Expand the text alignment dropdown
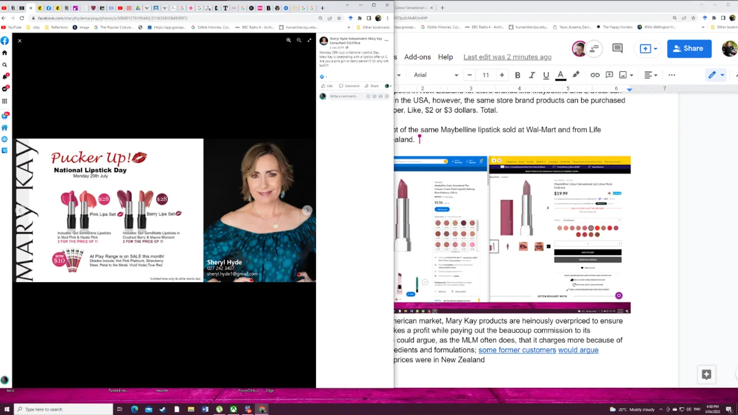The height and width of the screenshot is (415, 738). click(x=651, y=75)
